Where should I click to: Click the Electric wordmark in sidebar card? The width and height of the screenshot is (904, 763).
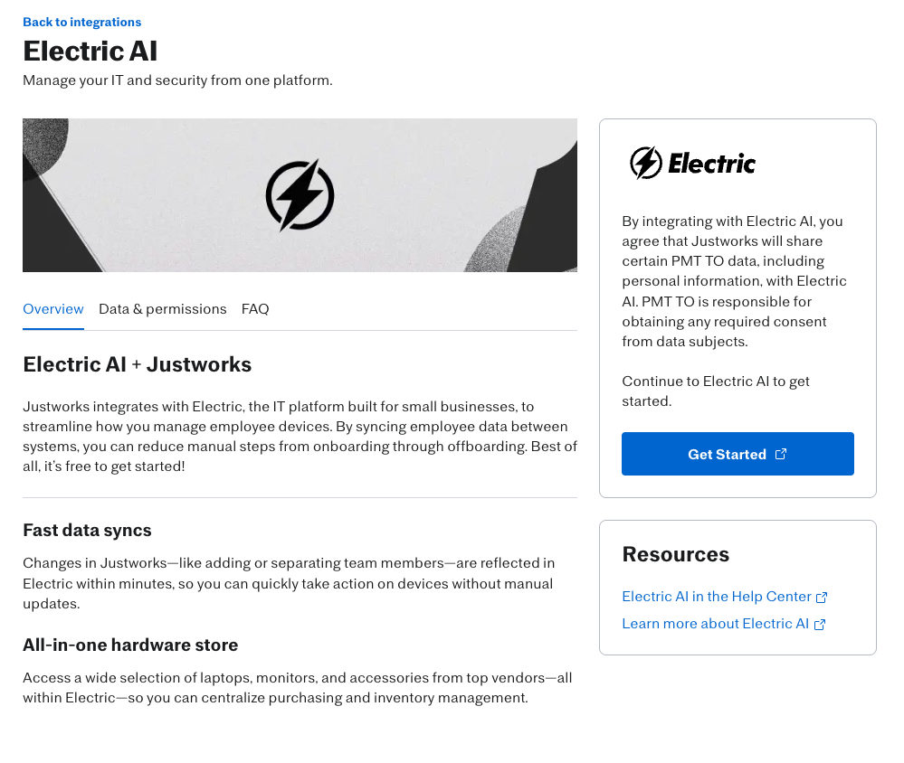click(711, 164)
